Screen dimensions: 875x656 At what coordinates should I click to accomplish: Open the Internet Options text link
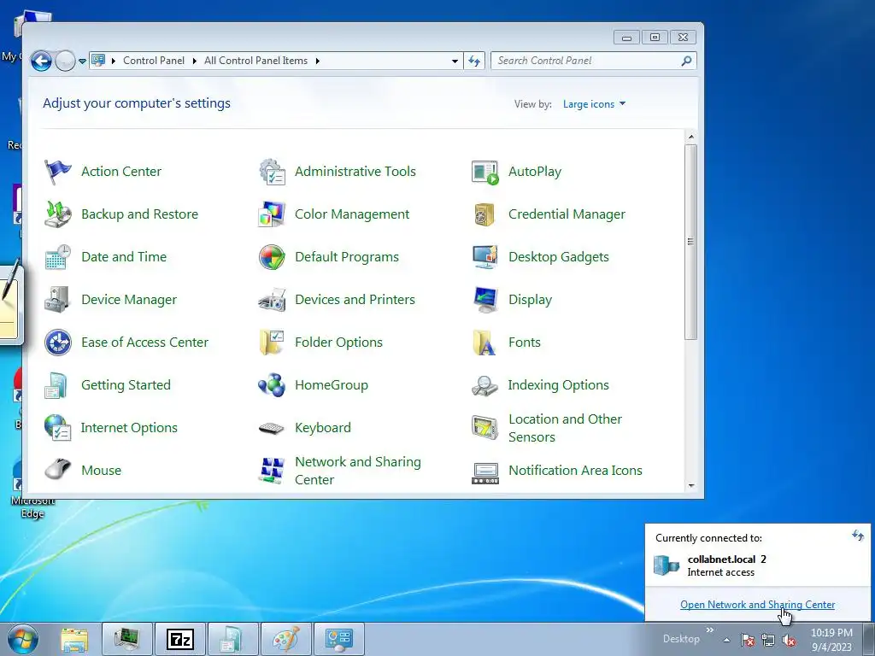click(x=129, y=428)
